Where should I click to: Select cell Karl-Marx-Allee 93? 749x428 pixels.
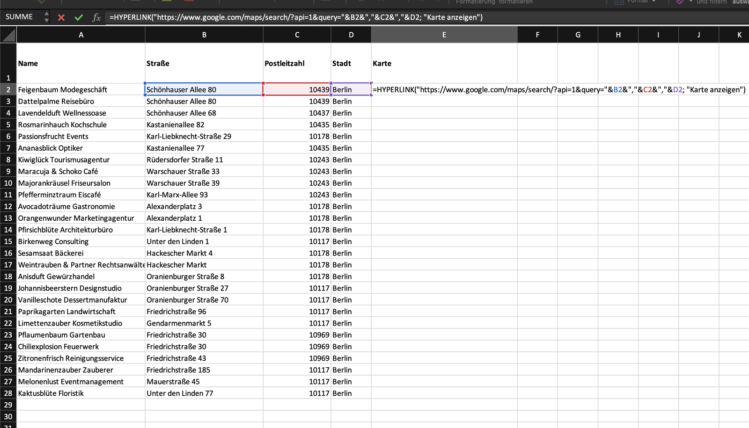point(204,195)
